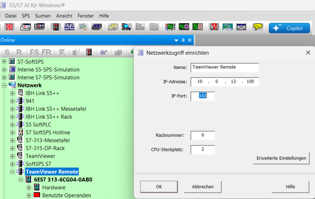Open the SPS menu
The height and width of the screenshot is (199, 315).
26,16
